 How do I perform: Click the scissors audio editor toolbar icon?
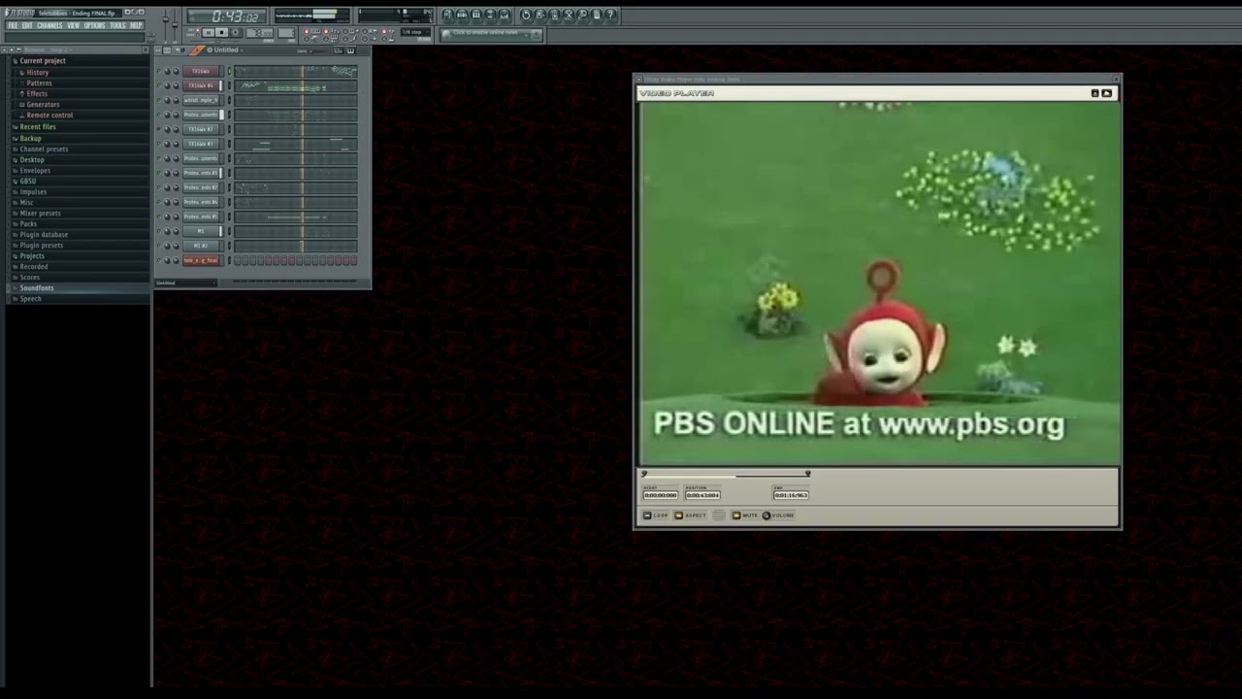click(x=569, y=15)
